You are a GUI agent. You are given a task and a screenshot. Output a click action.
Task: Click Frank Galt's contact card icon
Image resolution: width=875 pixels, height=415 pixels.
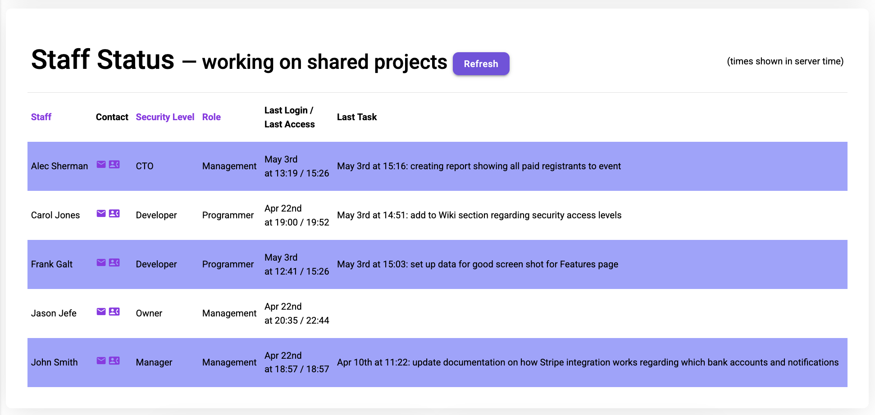(114, 263)
